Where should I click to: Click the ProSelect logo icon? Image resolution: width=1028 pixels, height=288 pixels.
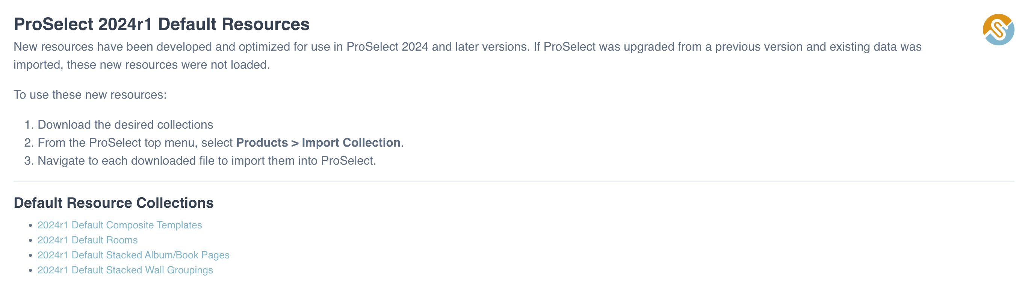pos(998,30)
